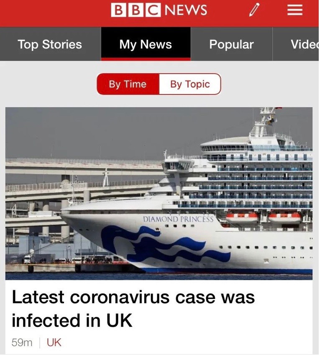Open the hamburger menu

click(x=295, y=10)
